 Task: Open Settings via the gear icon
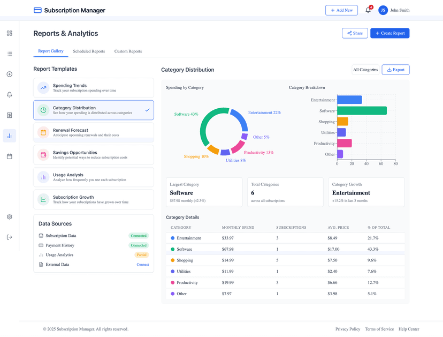[x=9, y=217]
